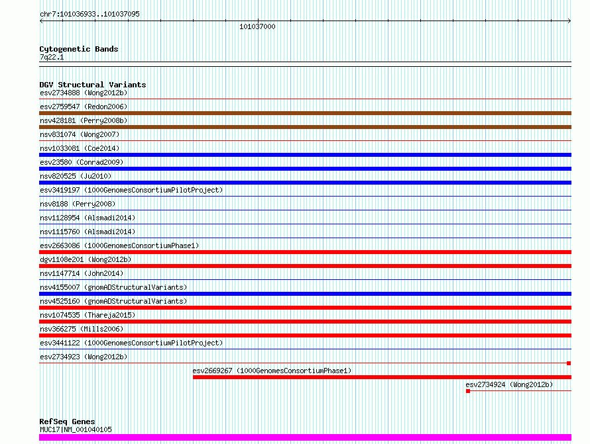The width and height of the screenshot is (590, 444).
Task: Select nsv1033081 (Coe2014) label
Action: 80,148
